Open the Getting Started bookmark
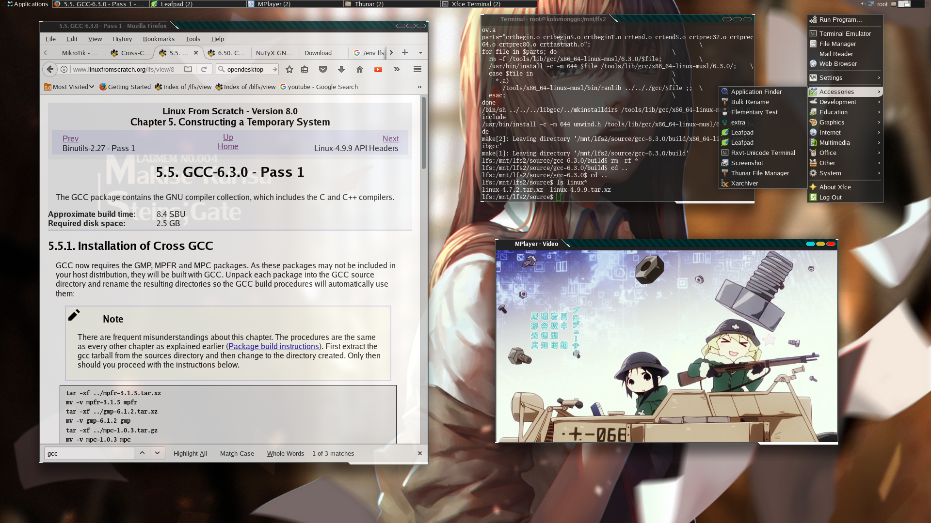 tap(125, 87)
